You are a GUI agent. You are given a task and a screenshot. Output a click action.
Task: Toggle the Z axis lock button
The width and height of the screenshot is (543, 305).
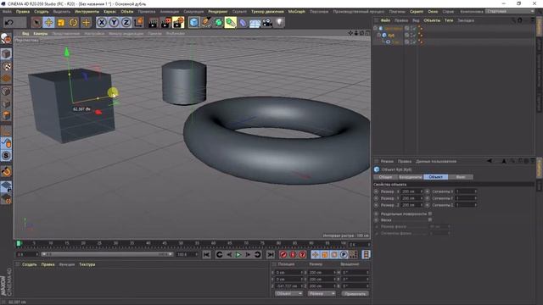click(126, 23)
